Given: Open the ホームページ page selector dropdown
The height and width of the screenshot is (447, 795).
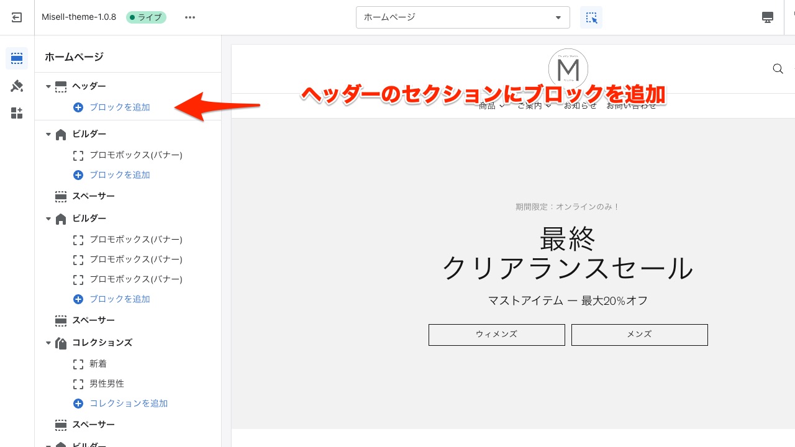Looking at the screenshot, I should click(x=463, y=17).
